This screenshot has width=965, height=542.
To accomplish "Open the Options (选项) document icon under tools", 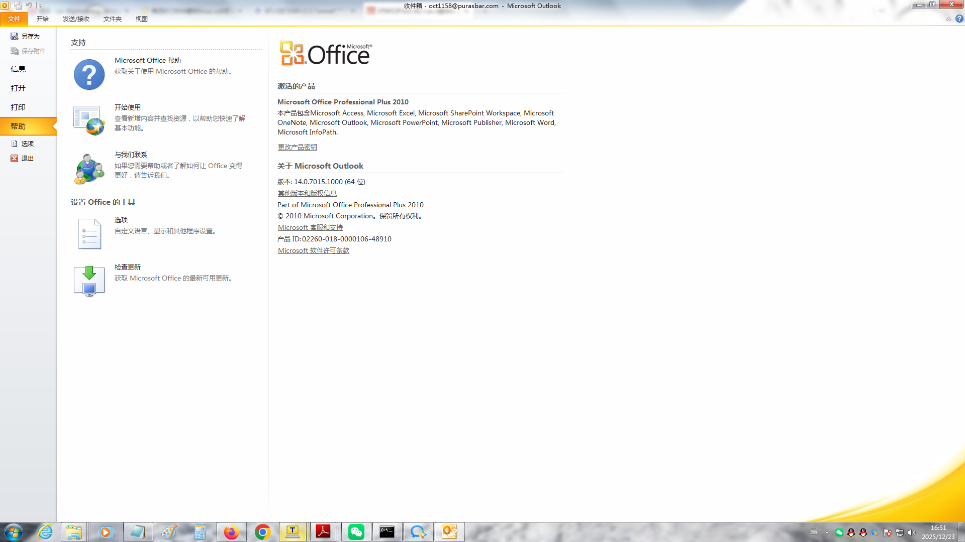I will click(89, 233).
